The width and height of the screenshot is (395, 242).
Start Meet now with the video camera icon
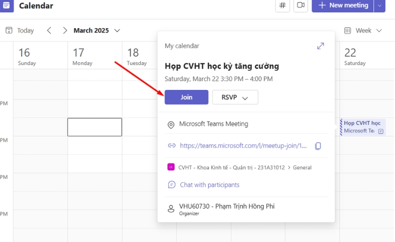[x=301, y=5]
